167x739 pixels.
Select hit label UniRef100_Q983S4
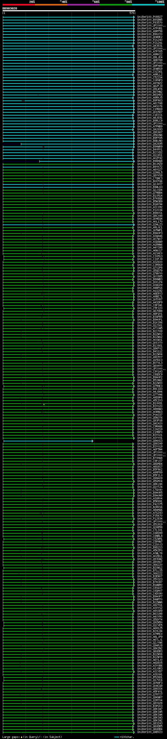click(x=150, y=689)
